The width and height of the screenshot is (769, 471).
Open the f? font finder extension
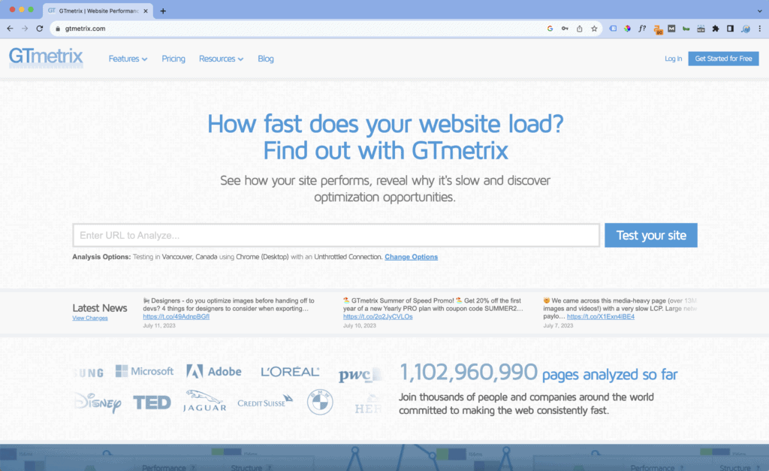[642, 29]
